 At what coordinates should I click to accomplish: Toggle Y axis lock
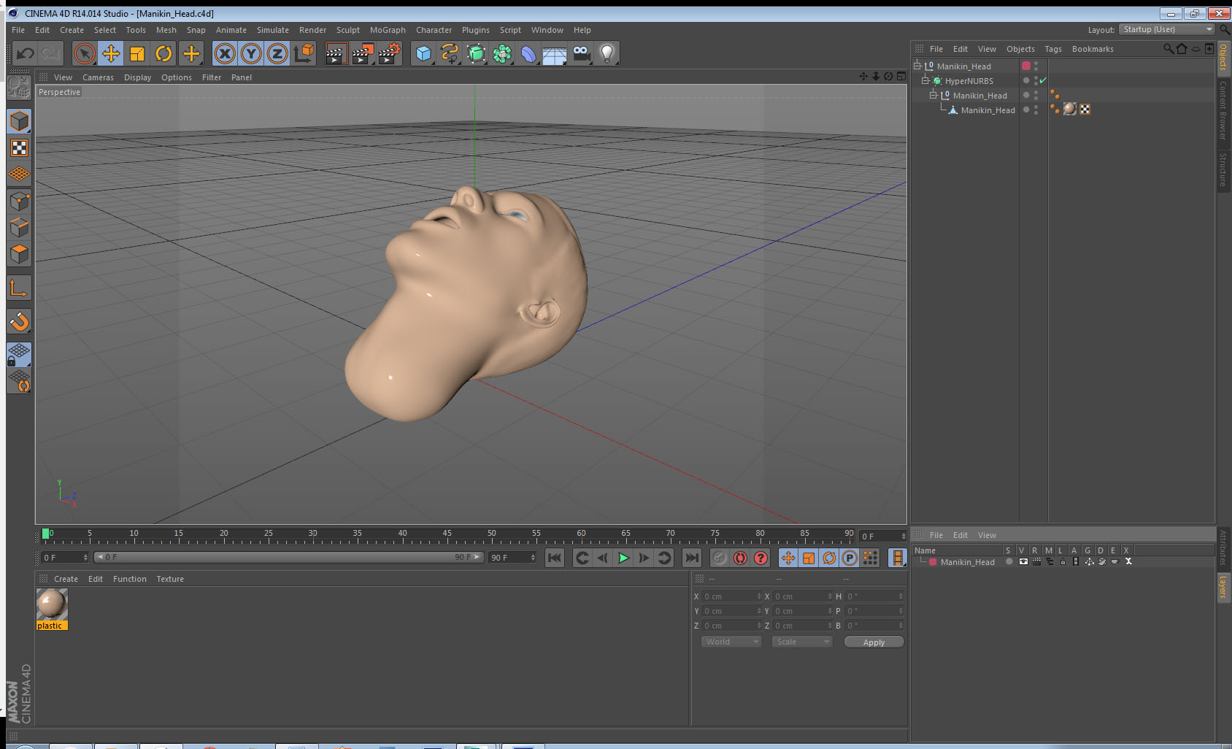coord(251,53)
